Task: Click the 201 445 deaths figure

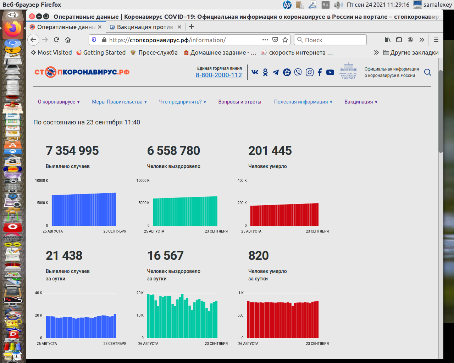Action: tap(270, 151)
